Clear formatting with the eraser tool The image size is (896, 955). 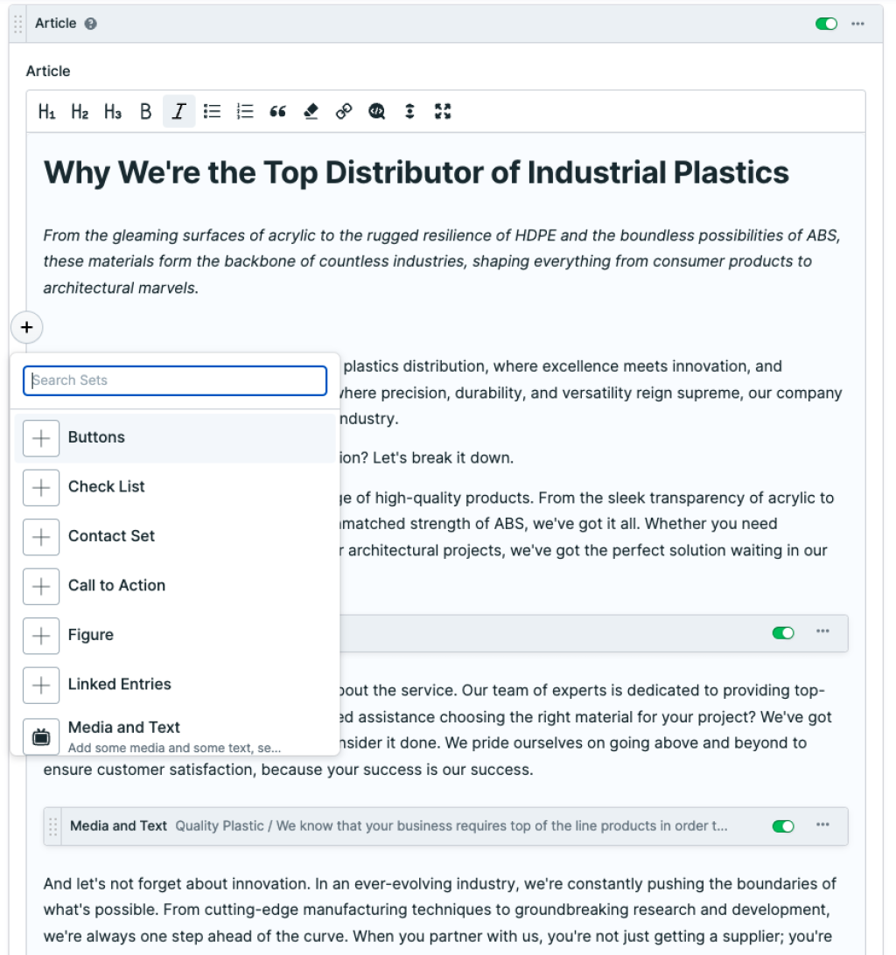click(x=311, y=111)
